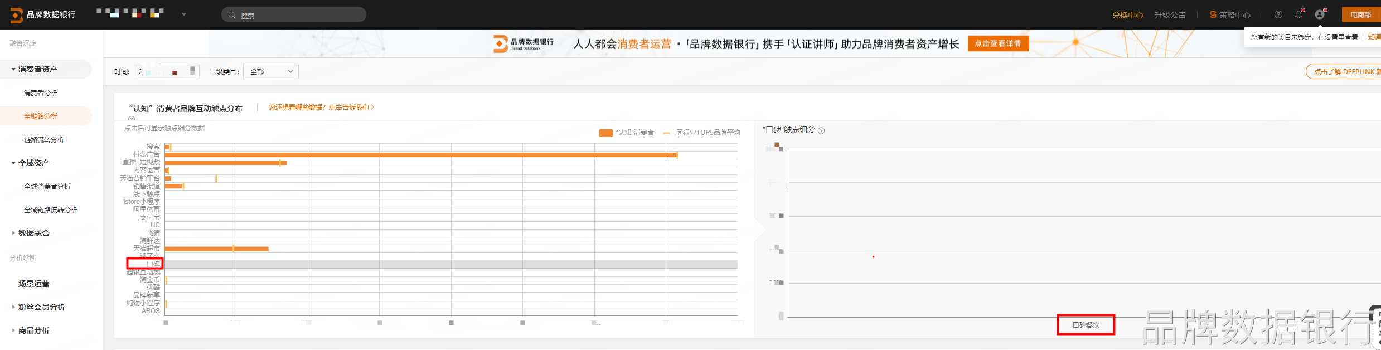Open the 升级公告 link

pyautogui.click(x=1170, y=15)
